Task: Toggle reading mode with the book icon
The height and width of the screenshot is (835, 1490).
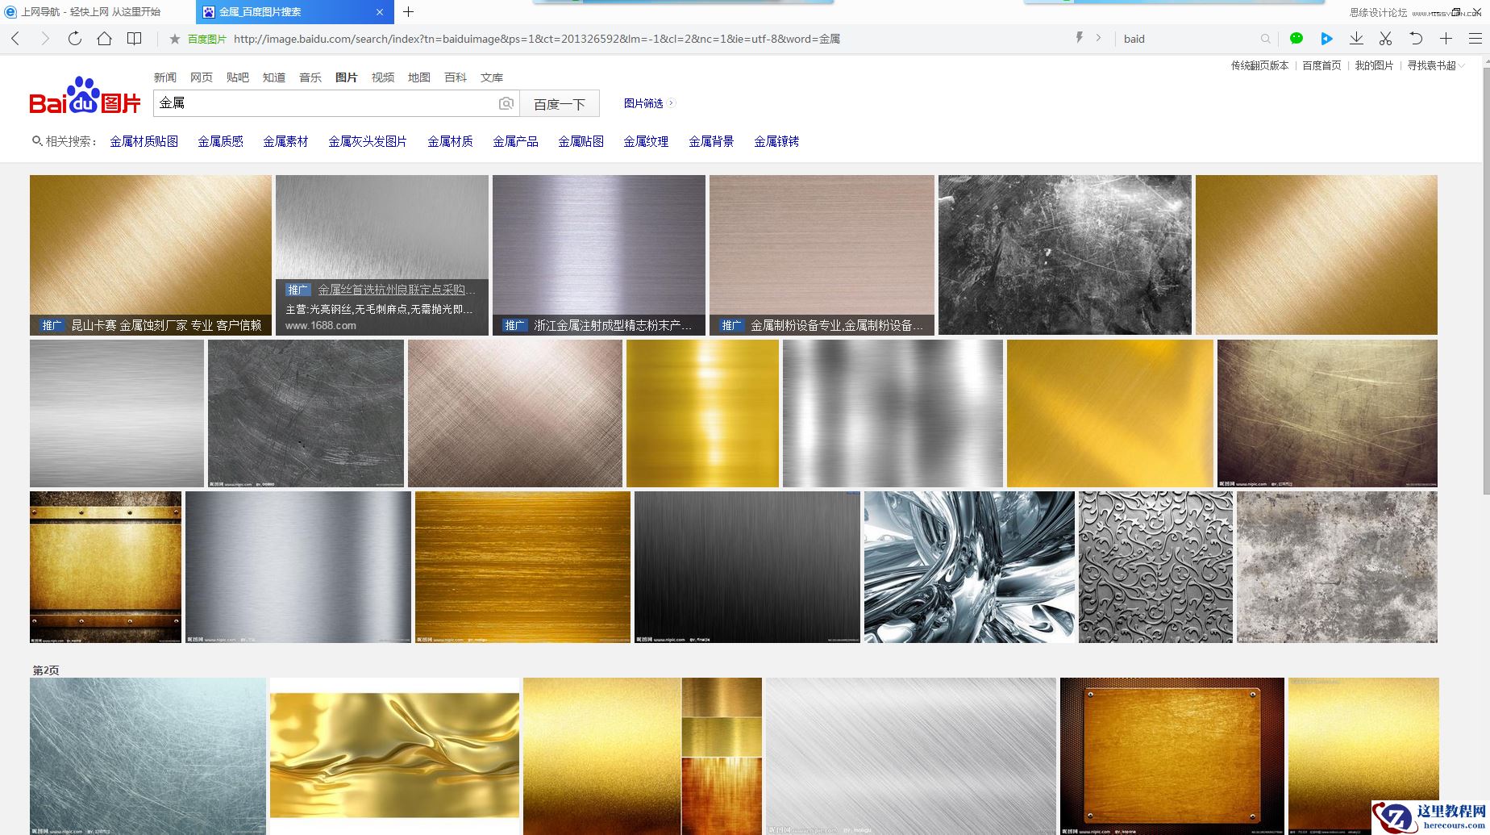Action: pos(134,38)
